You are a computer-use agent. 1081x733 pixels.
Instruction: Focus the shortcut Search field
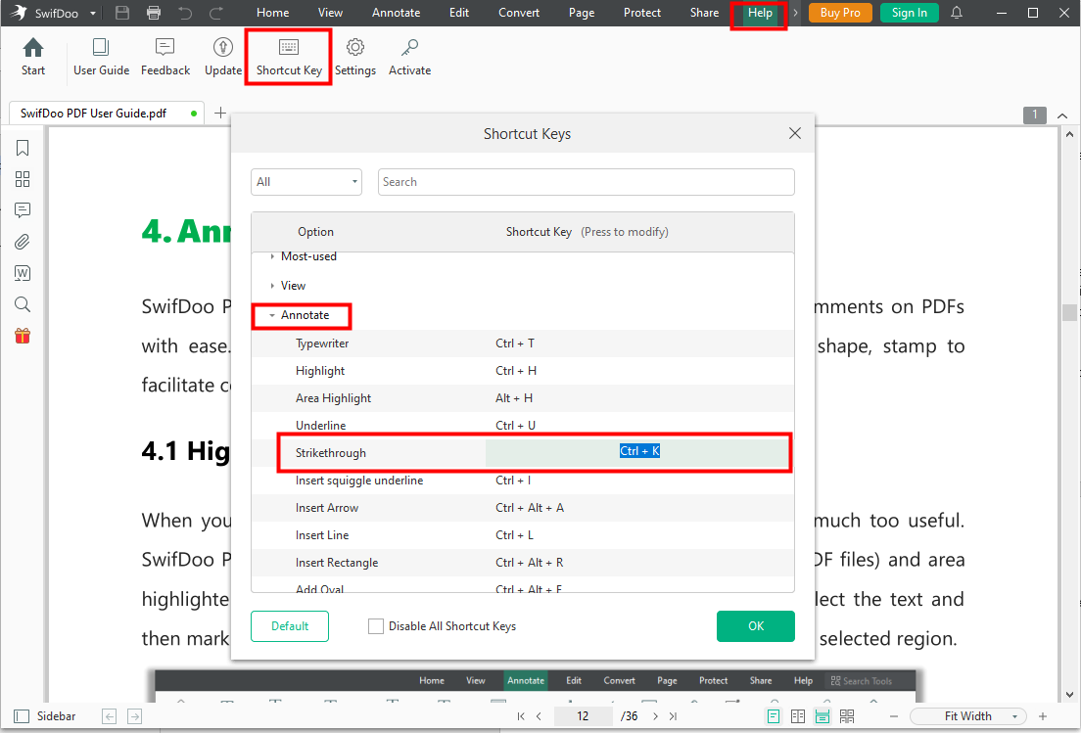[x=586, y=182]
